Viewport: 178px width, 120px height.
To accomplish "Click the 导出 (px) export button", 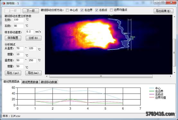I will [13, 73].
